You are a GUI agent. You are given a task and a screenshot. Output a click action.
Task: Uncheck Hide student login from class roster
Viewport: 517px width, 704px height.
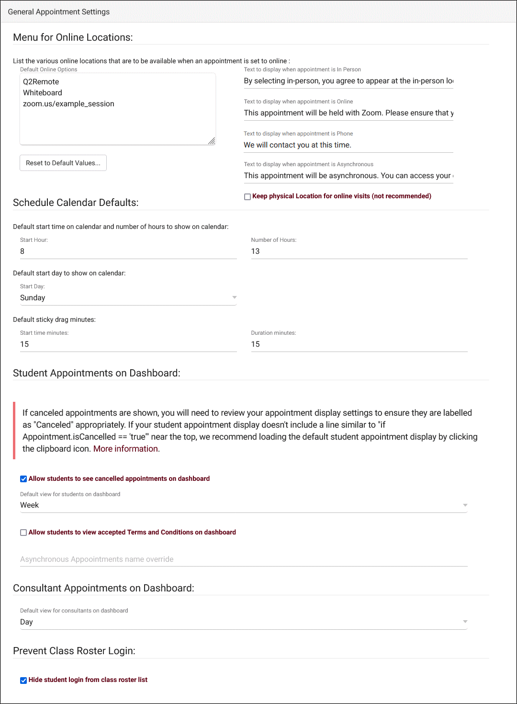(23, 680)
